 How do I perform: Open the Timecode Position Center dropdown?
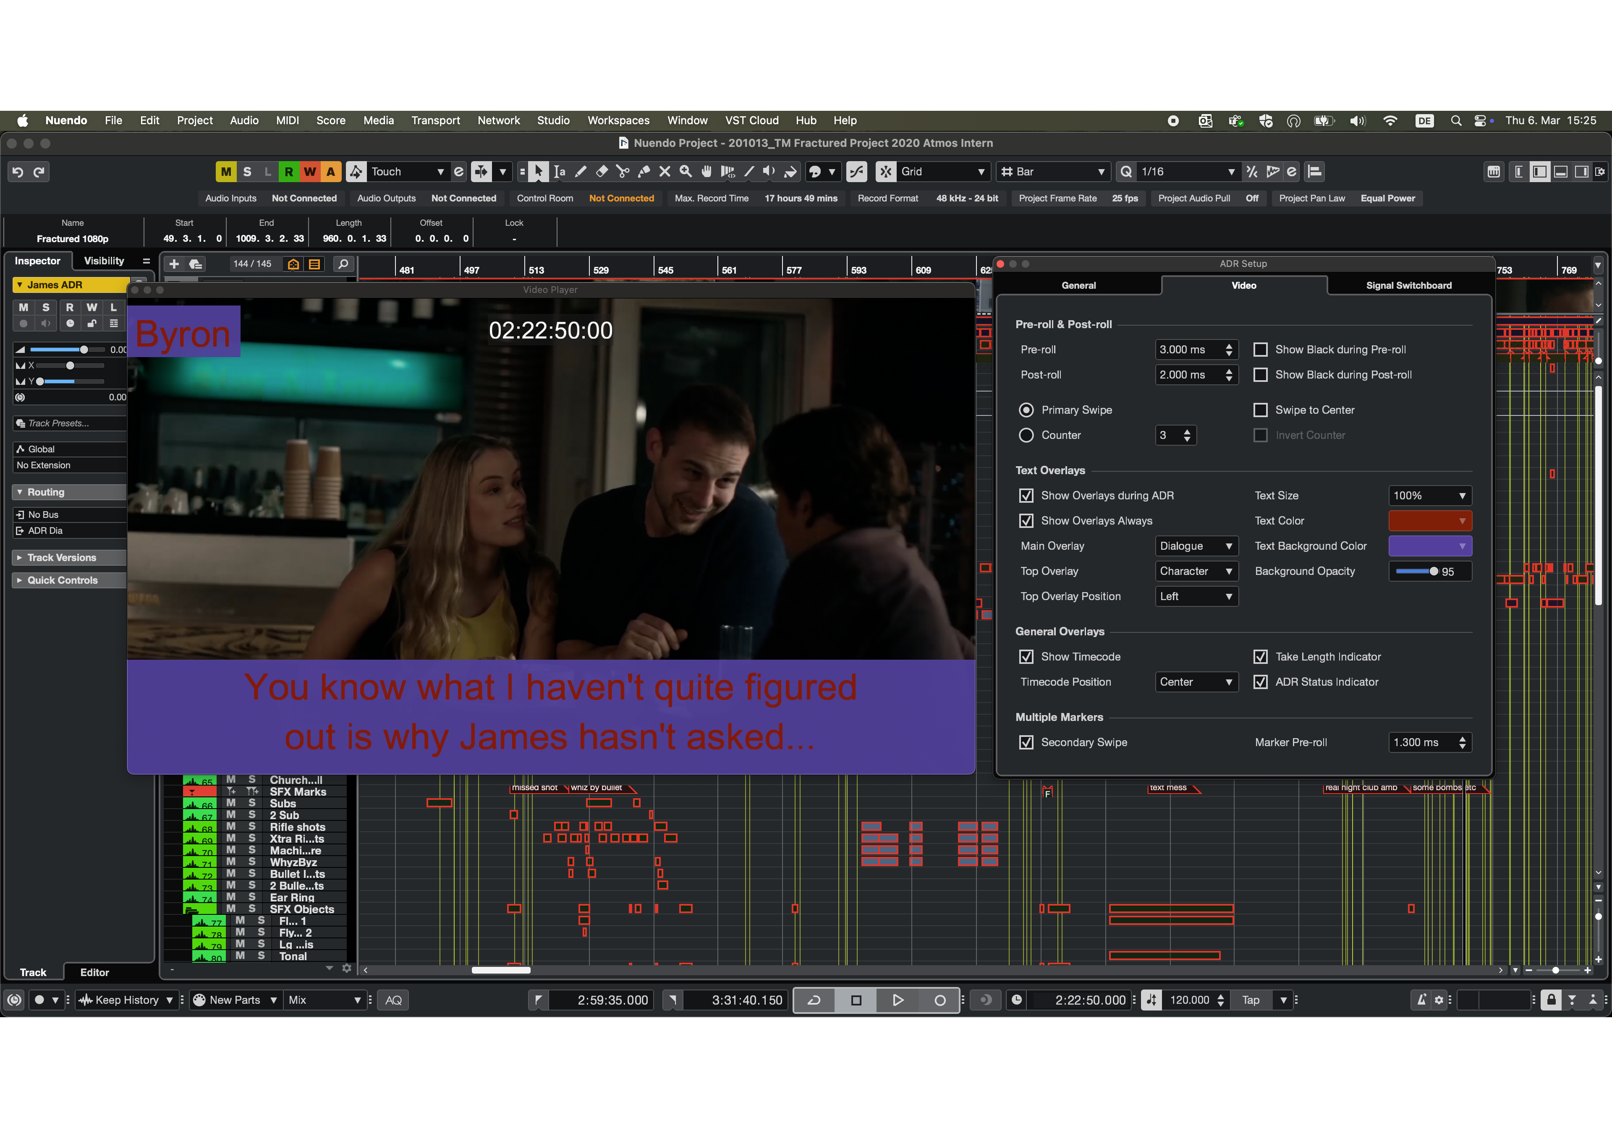[x=1196, y=682]
